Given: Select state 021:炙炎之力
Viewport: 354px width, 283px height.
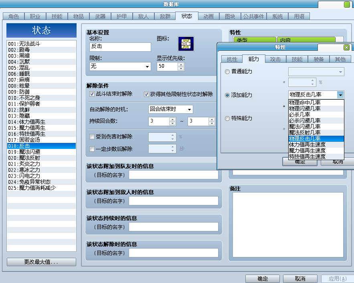Looking at the screenshot, I should click(x=41, y=164).
